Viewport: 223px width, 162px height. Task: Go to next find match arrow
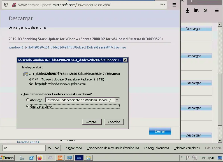click(x=57, y=148)
